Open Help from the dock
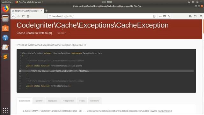Screen dimensions: 204x115 [x=5, y=38]
